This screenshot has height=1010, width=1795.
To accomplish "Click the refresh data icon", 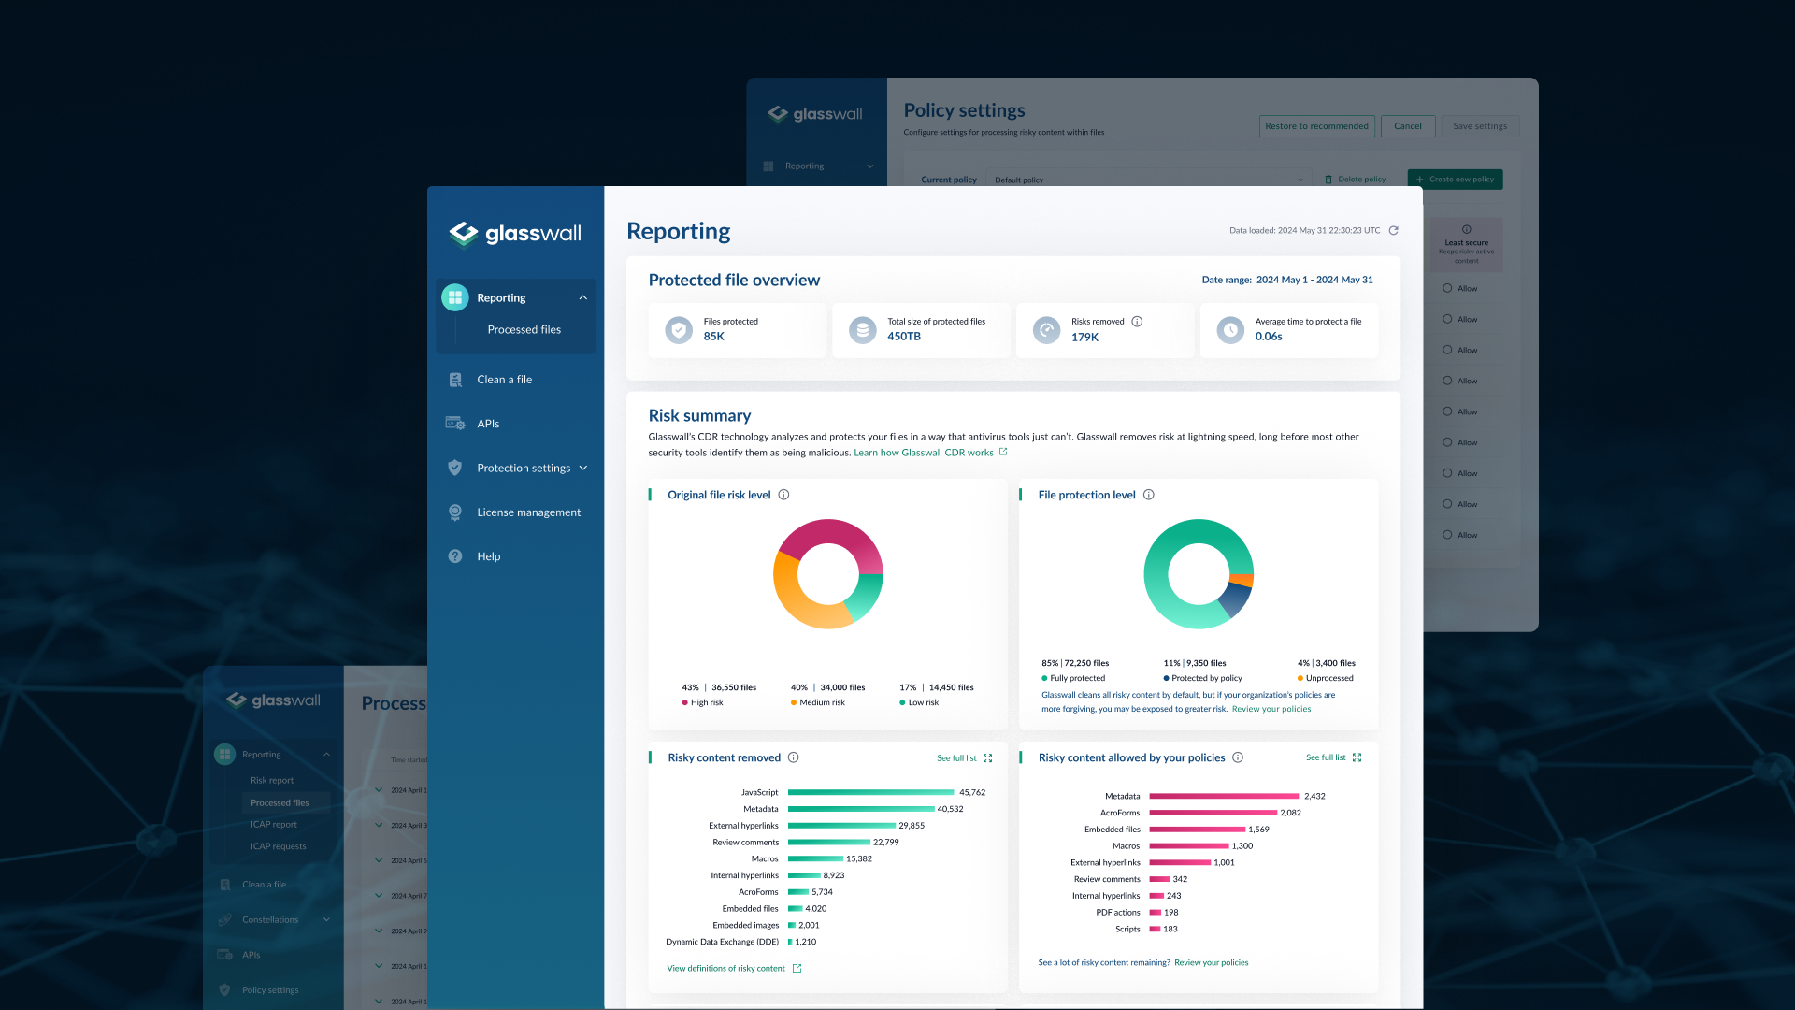I will click(1393, 230).
